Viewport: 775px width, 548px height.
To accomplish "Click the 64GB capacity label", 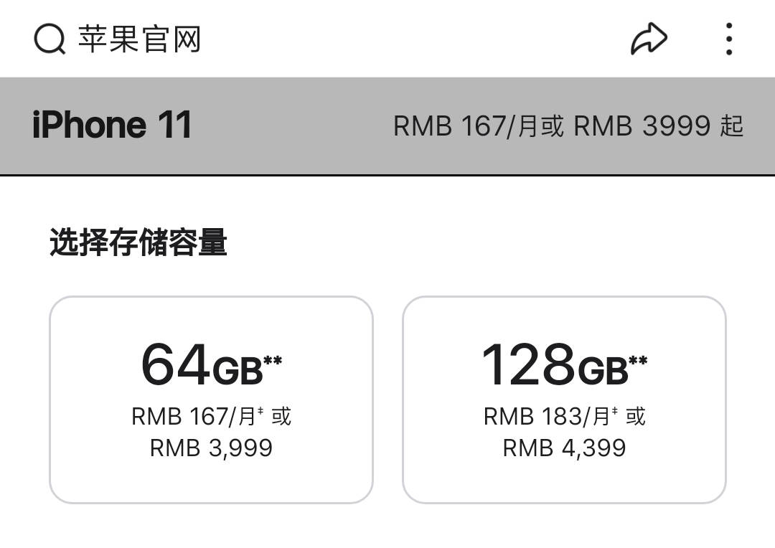I will [x=202, y=364].
